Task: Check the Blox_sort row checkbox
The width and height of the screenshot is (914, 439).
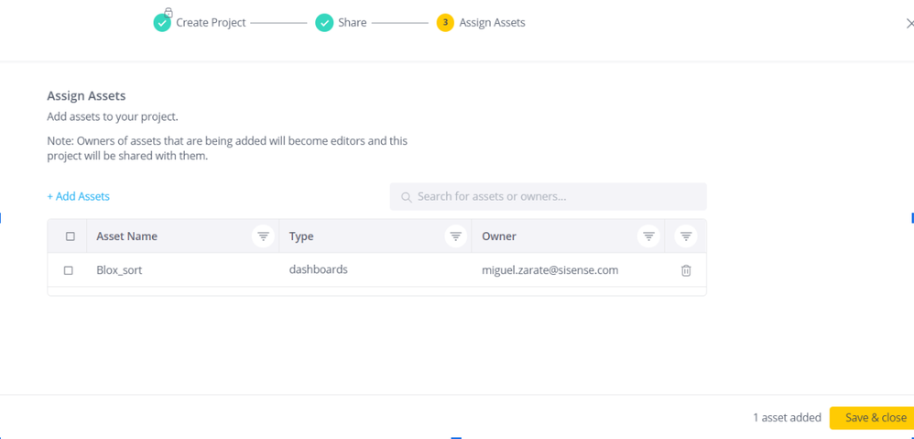Action: (x=69, y=270)
